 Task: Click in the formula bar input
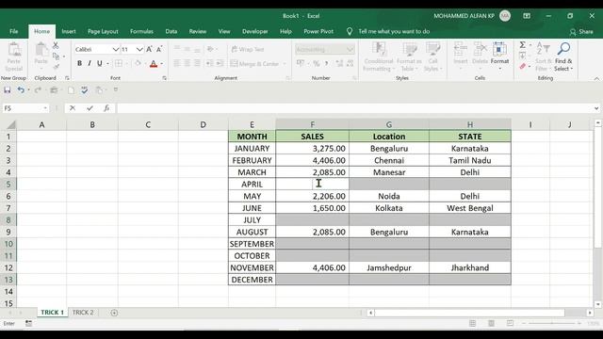354,108
